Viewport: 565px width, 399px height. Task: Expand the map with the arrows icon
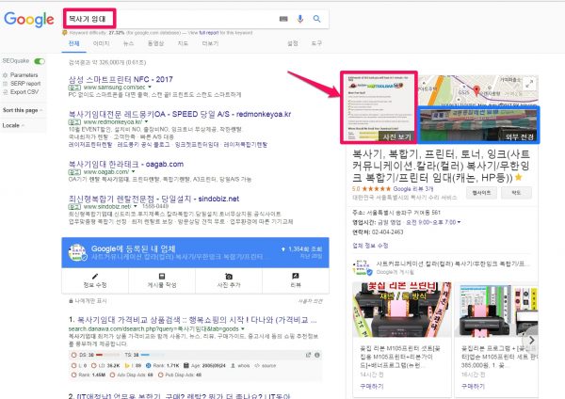529,85
